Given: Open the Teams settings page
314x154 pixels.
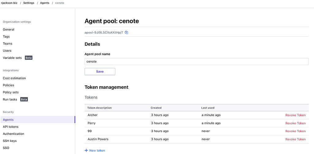Looking at the screenshot, I should coord(8,43).
